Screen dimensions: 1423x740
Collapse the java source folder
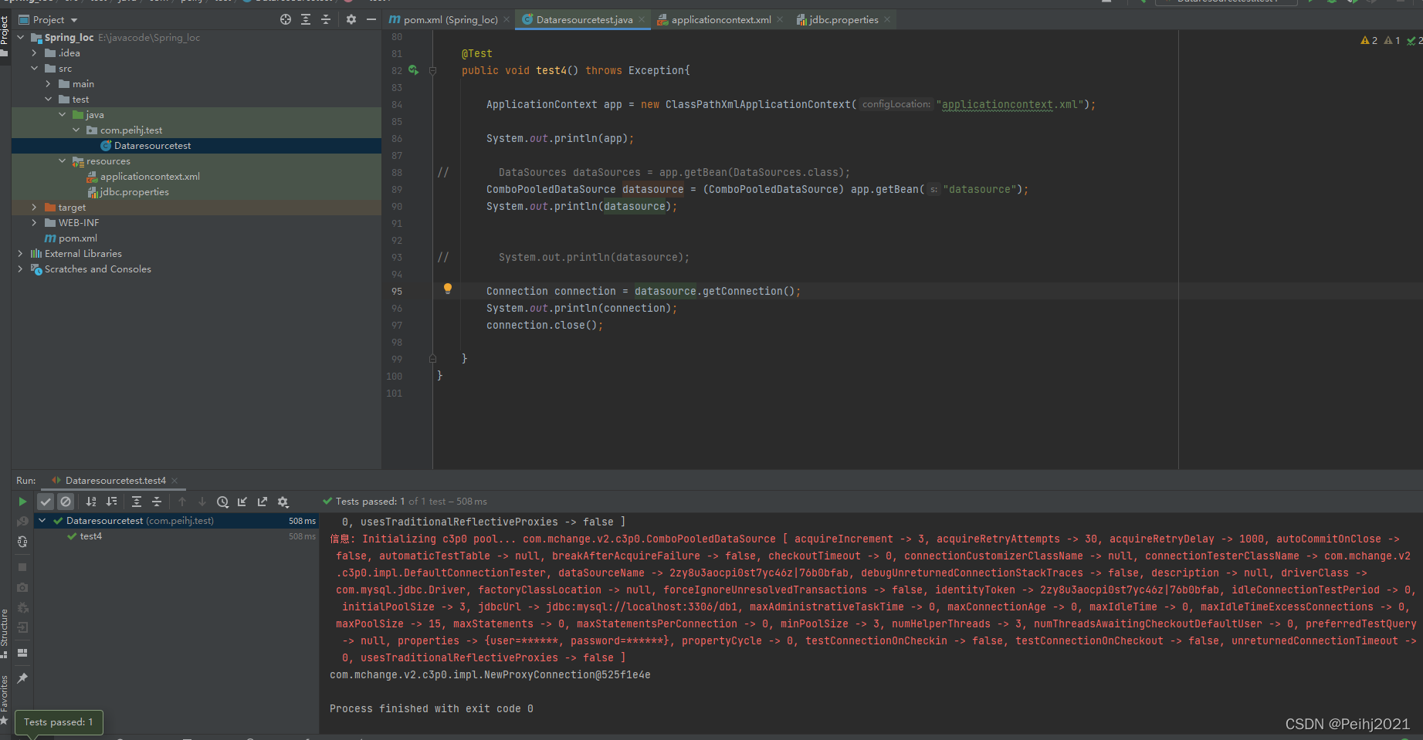tap(62, 115)
